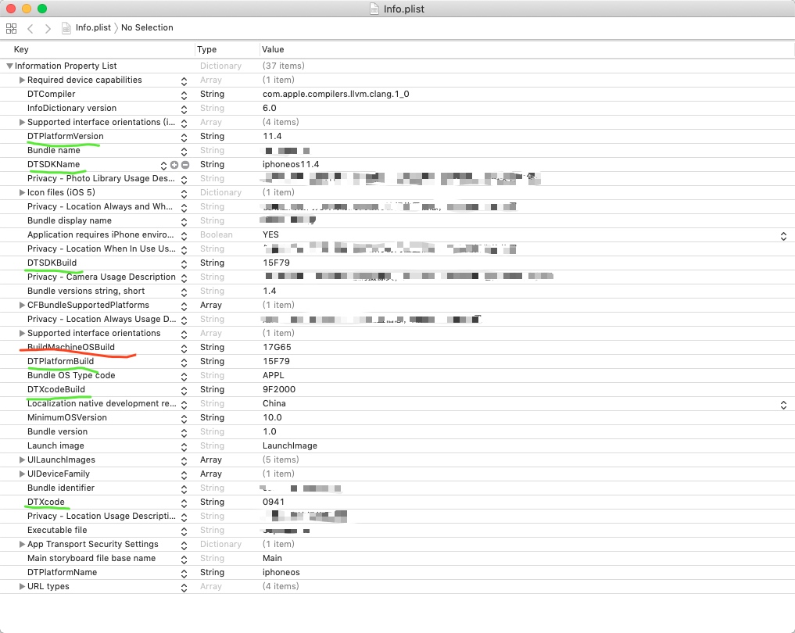The height and width of the screenshot is (633, 795).
Task: Open Localization native development region value dropdown
Action: coord(782,404)
